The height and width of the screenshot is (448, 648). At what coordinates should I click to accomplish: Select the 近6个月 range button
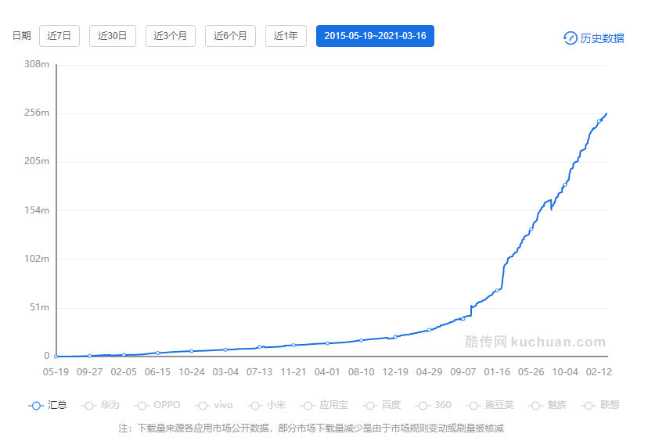[x=230, y=36]
